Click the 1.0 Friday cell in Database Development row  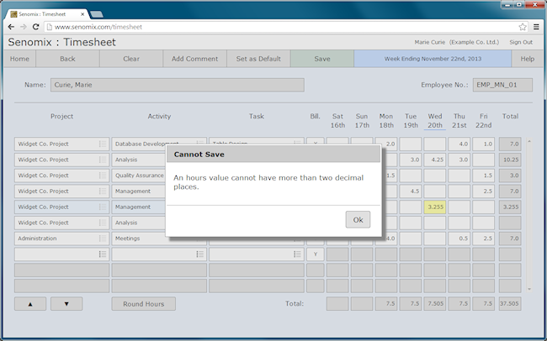[484, 144]
